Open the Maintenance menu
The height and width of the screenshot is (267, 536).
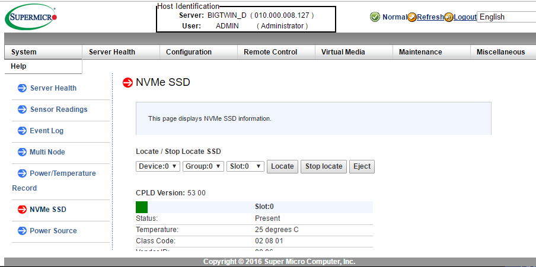[432, 52]
